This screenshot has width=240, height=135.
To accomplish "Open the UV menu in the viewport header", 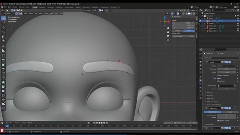I will click(x=61, y=13).
